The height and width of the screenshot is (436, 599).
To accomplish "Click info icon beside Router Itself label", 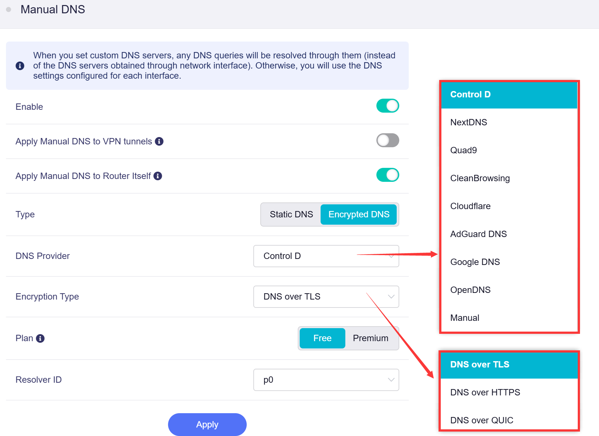I will pos(158,176).
